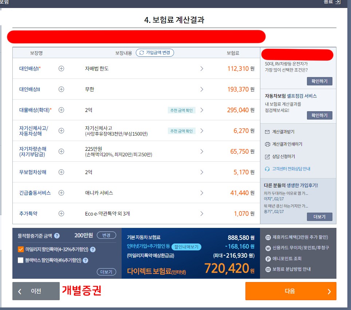Screen dimensions: 351x310
Task: Open 계산결과받기 link
Action: click(x=283, y=132)
